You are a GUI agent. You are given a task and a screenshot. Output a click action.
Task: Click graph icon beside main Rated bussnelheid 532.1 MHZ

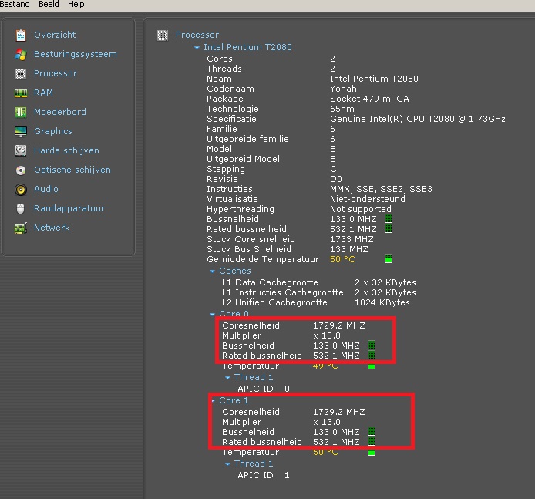[x=389, y=228]
